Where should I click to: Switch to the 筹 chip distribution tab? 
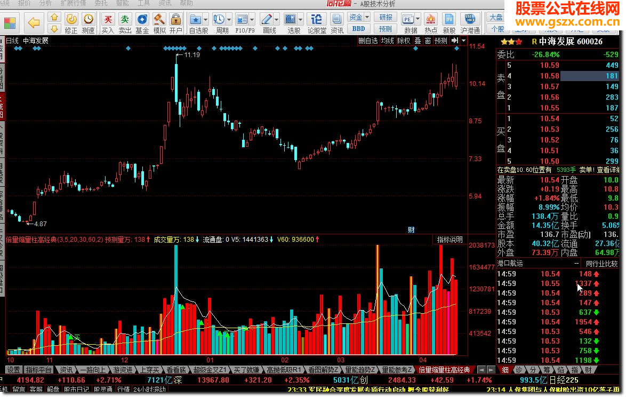pyautogui.click(x=547, y=370)
